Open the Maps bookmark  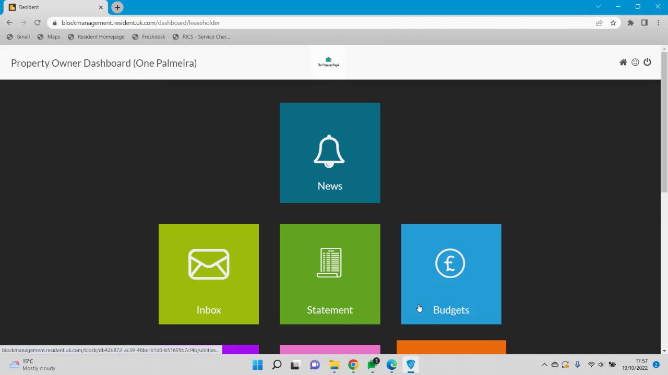tap(49, 37)
